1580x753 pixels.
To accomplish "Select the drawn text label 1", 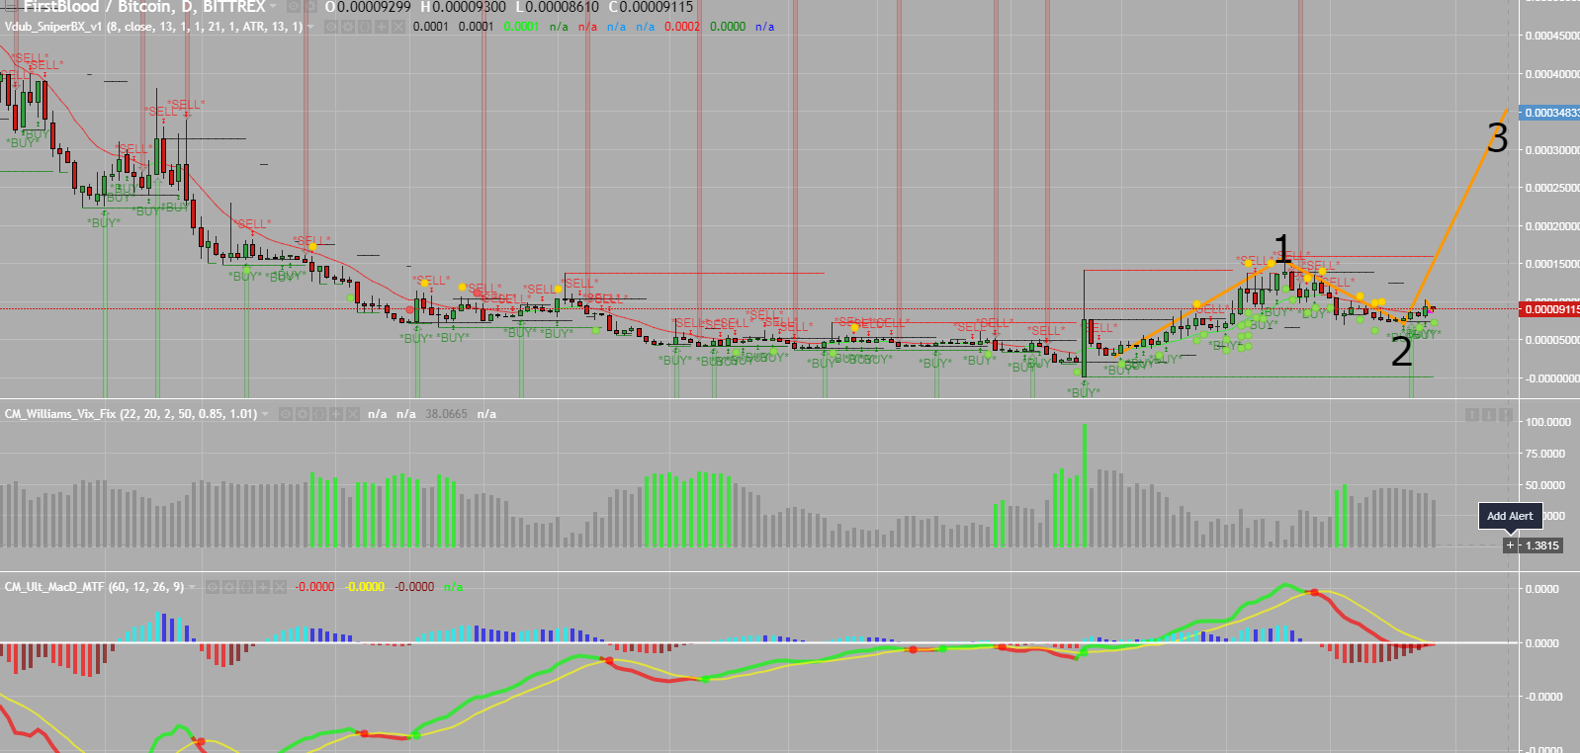I will [x=1282, y=248].
